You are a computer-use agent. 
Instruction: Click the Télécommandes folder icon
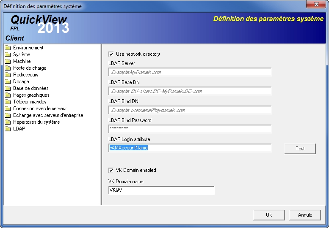pos(8,102)
